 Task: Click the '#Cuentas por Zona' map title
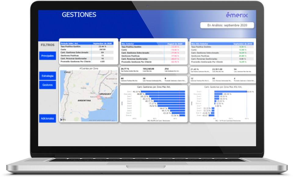click(88, 69)
